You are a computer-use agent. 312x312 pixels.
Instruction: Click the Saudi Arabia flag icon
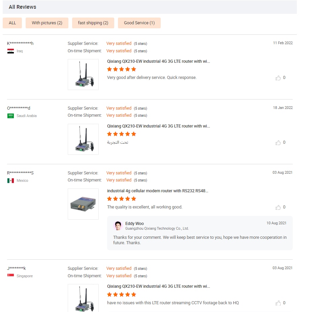[x=11, y=116]
